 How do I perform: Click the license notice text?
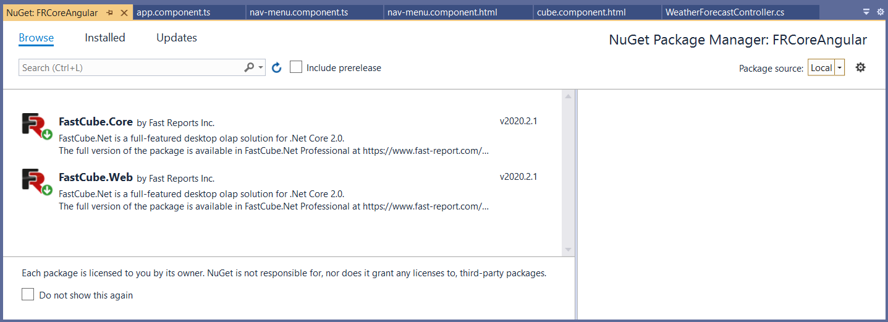(x=284, y=273)
